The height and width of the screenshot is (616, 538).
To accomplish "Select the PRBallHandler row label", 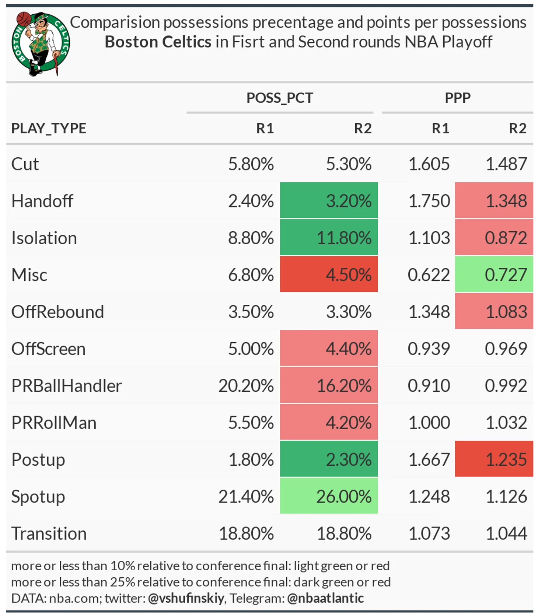I will (66, 385).
